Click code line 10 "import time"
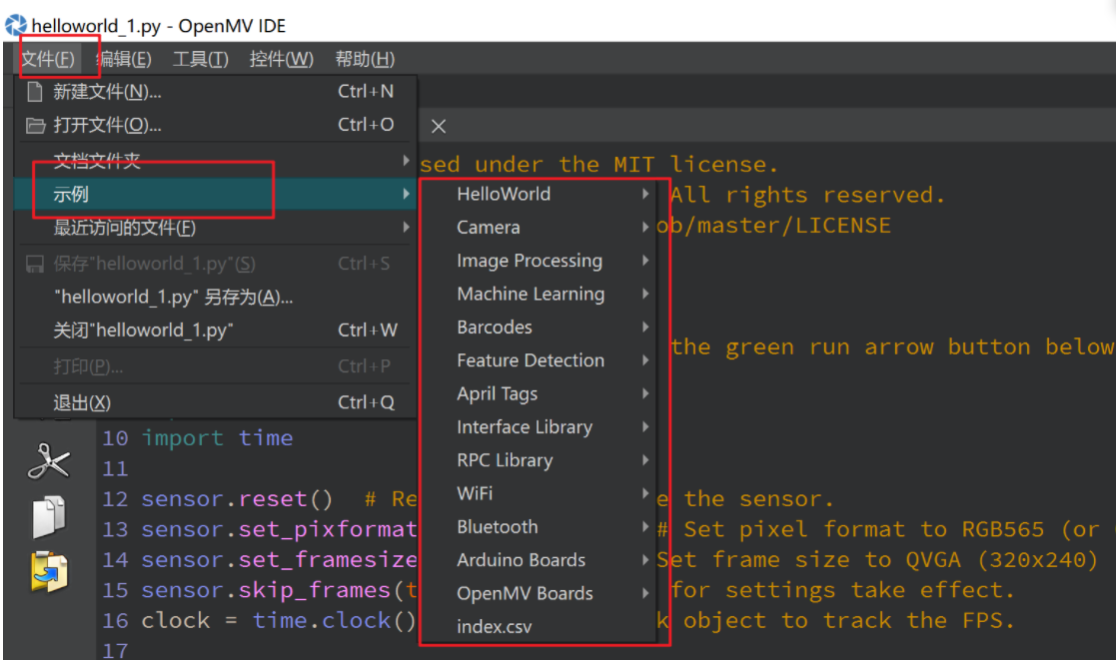This screenshot has width=1116, height=660. pos(217,438)
